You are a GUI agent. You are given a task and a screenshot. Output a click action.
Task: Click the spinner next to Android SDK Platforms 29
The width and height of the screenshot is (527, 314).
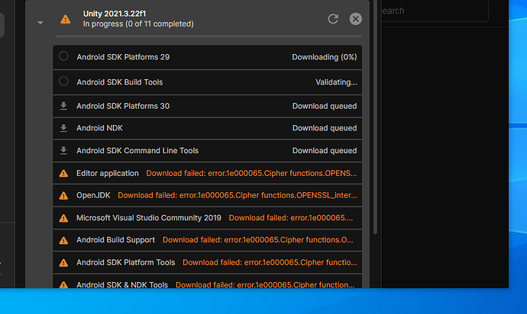coord(63,56)
